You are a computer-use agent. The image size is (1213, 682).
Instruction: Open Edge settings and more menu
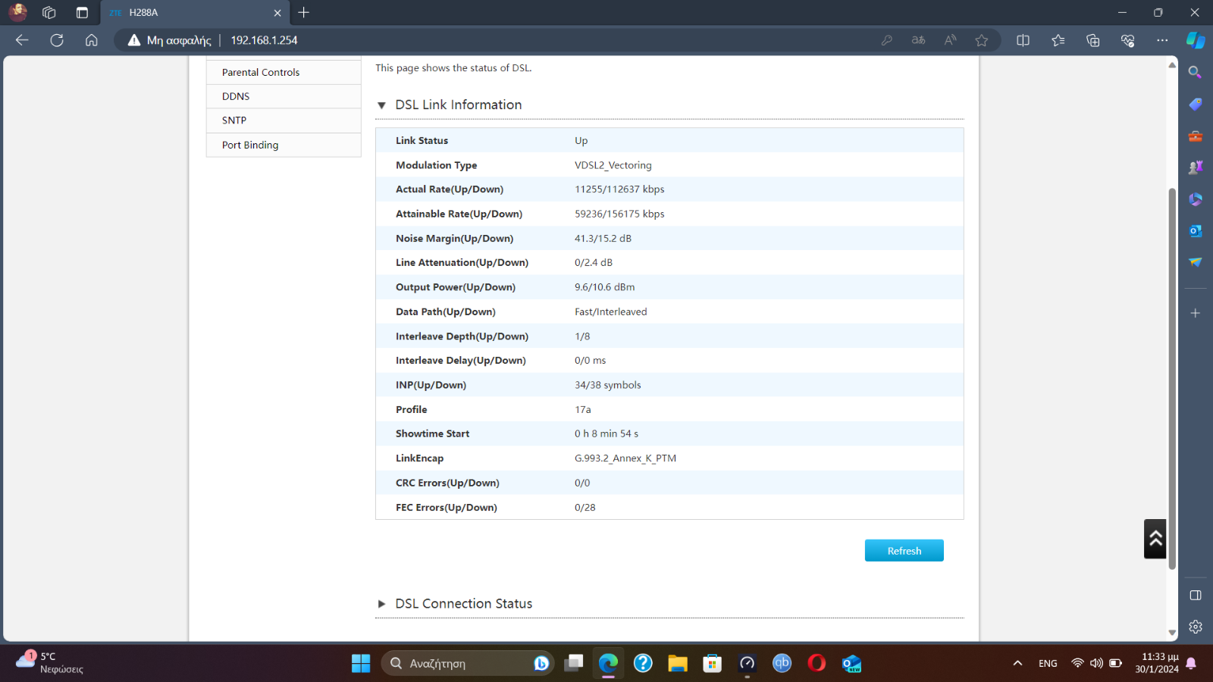(1162, 40)
